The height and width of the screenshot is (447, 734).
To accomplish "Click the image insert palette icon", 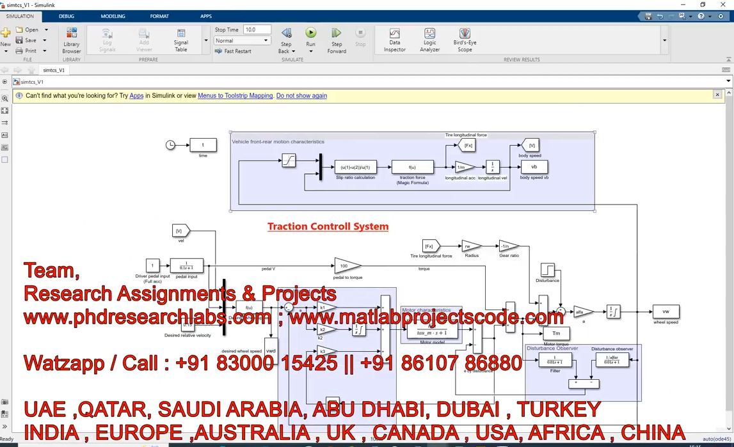I will (4, 147).
